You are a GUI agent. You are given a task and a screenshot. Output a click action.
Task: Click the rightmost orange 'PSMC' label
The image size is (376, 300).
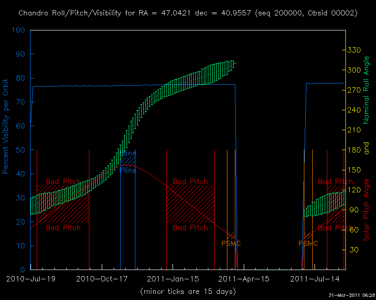click(x=308, y=243)
